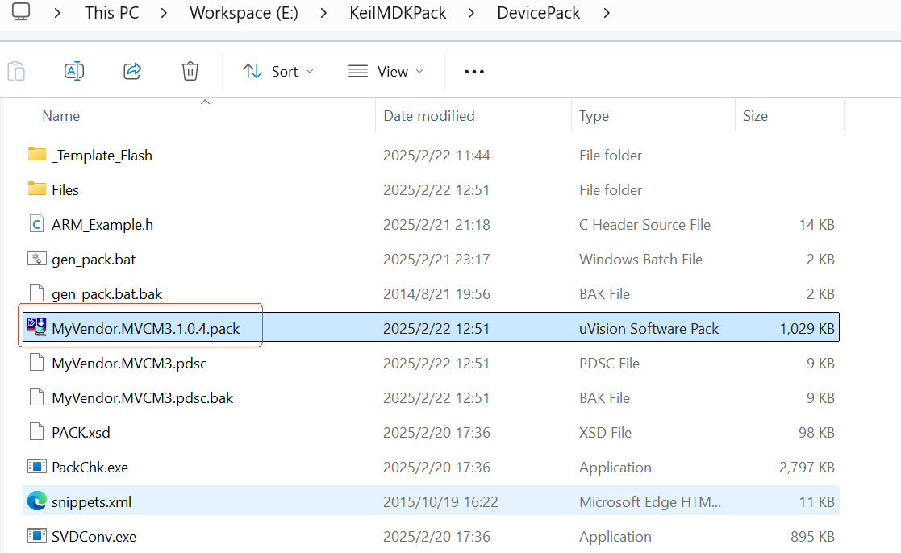
Task: Open the Sort dropdown menu
Action: (x=278, y=72)
